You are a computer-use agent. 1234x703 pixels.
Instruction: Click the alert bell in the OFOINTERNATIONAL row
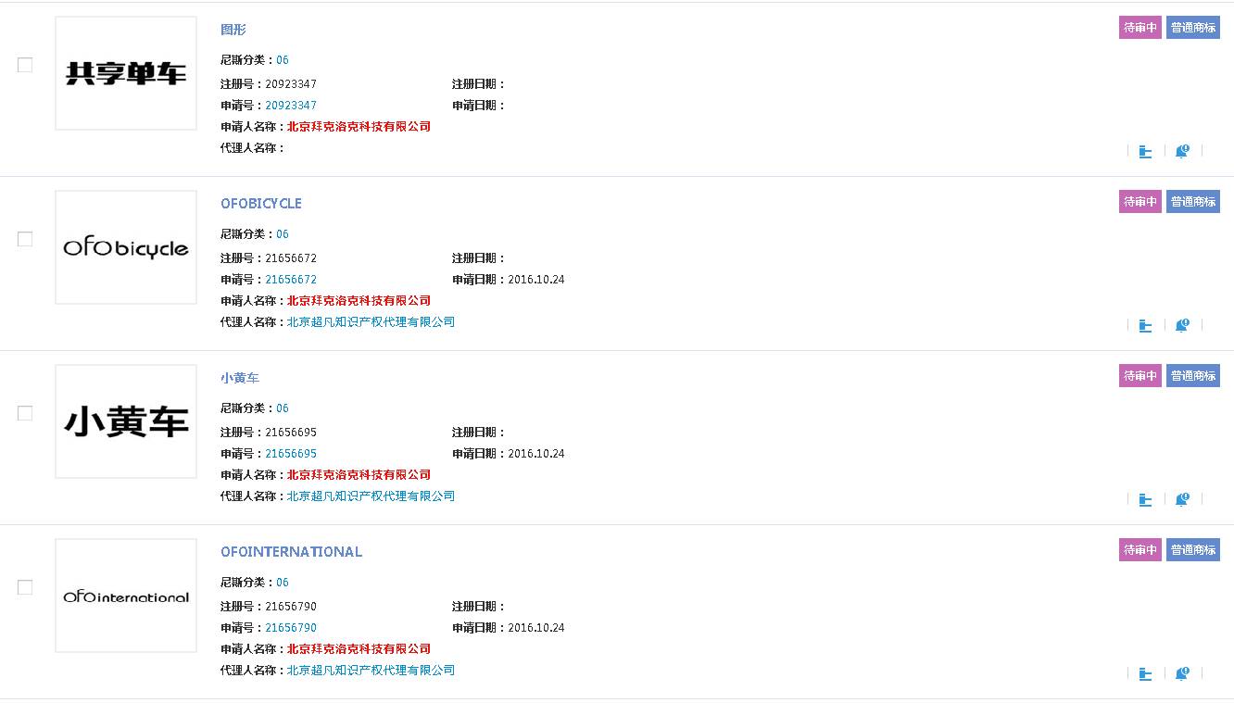(1182, 673)
